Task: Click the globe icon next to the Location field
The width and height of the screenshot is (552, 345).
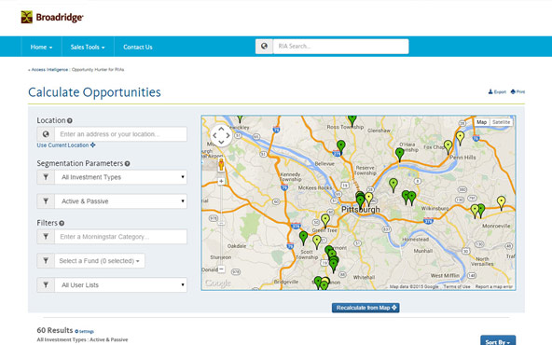Action: pos(46,134)
